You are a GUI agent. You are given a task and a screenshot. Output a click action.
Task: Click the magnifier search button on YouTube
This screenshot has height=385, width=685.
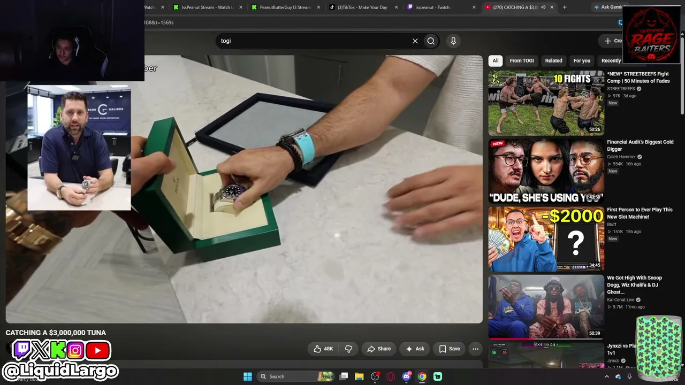pos(431,41)
